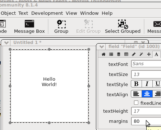Click top-left resize handle of field
Screen dimensions: 161x130
click(10, 49)
